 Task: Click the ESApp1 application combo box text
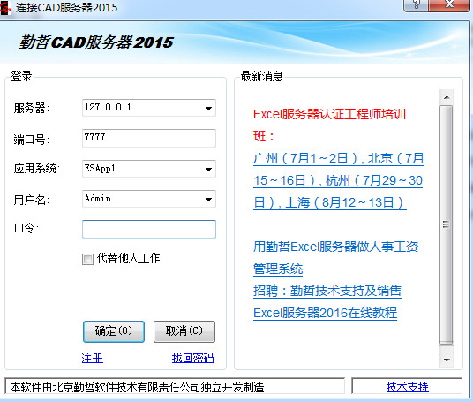(x=100, y=168)
